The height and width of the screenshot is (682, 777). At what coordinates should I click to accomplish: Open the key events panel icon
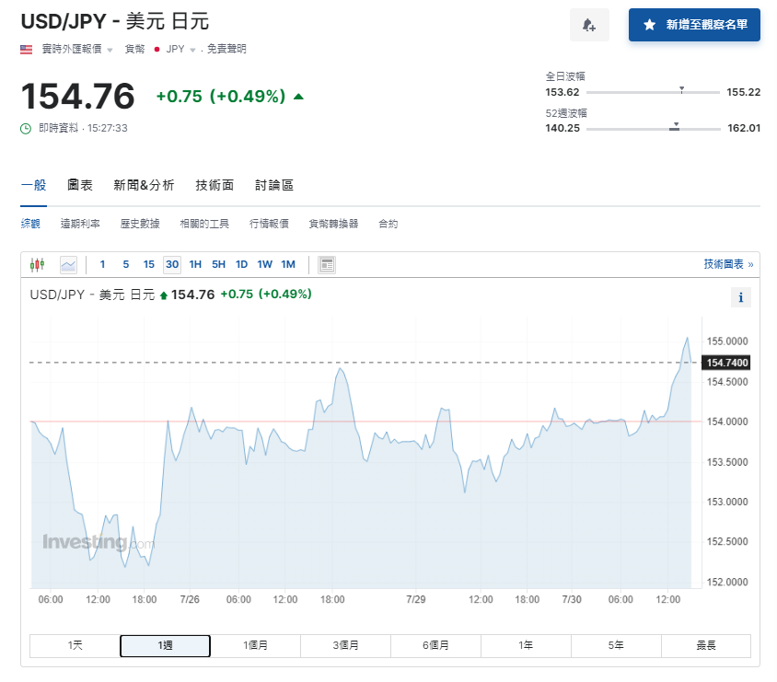tap(327, 264)
